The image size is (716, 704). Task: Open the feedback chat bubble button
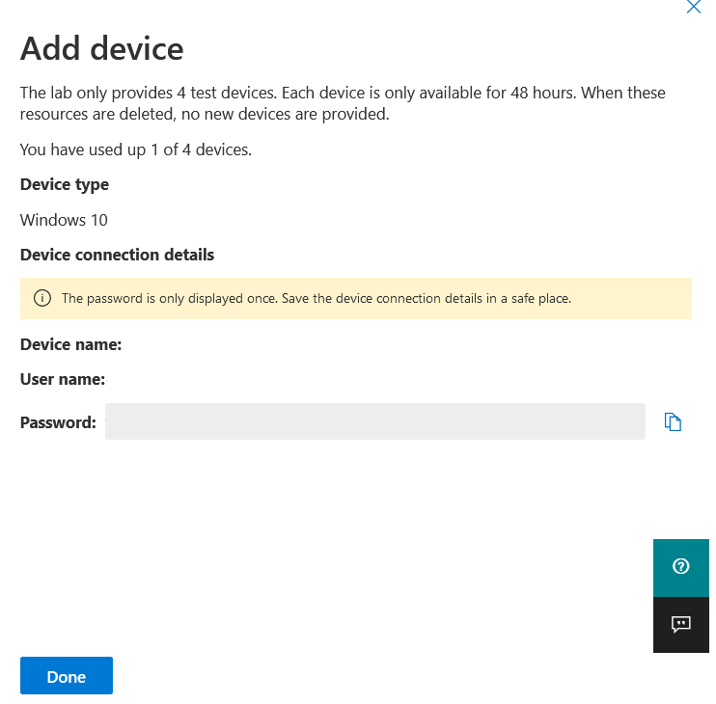(x=680, y=624)
